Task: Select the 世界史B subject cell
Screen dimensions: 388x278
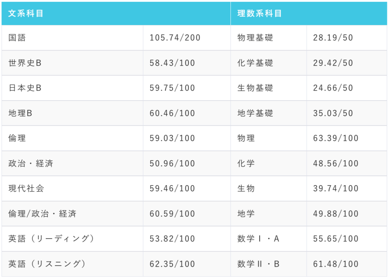Action: 25,63
